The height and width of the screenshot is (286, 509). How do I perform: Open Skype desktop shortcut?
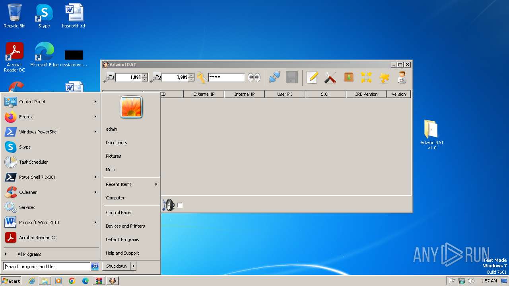point(44,16)
